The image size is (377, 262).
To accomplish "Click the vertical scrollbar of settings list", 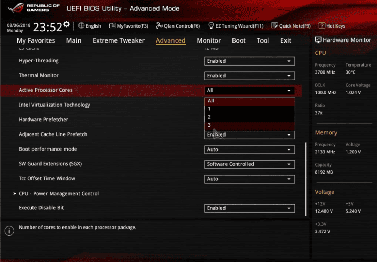I will (306, 179).
